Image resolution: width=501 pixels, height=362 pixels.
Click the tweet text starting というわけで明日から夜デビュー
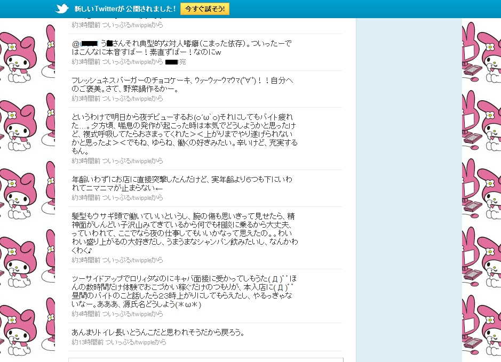point(185,134)
